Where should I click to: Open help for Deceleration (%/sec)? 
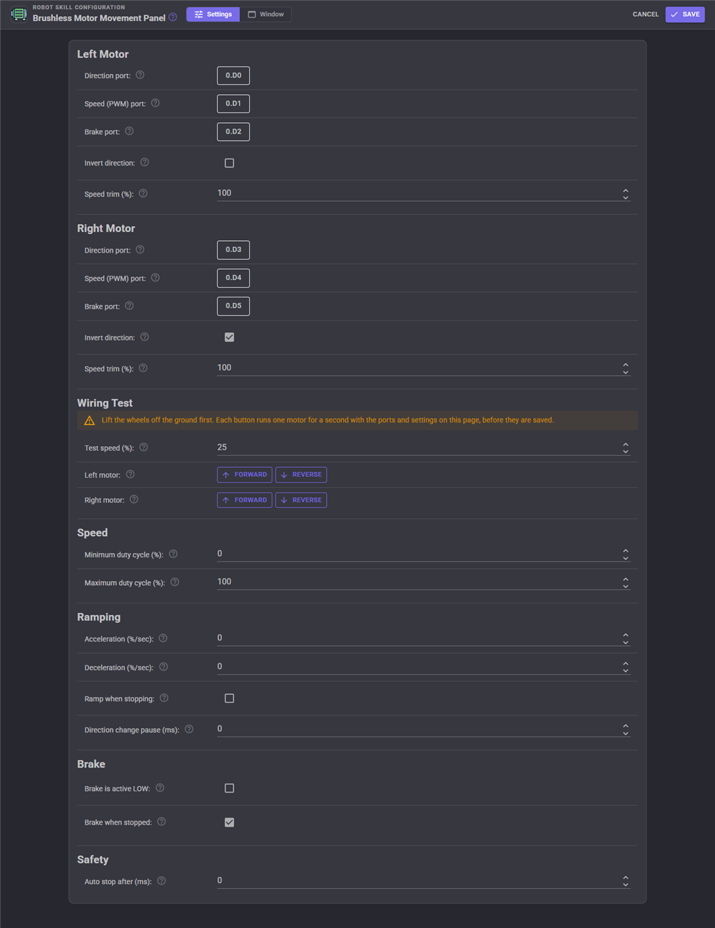click(163, 667)
